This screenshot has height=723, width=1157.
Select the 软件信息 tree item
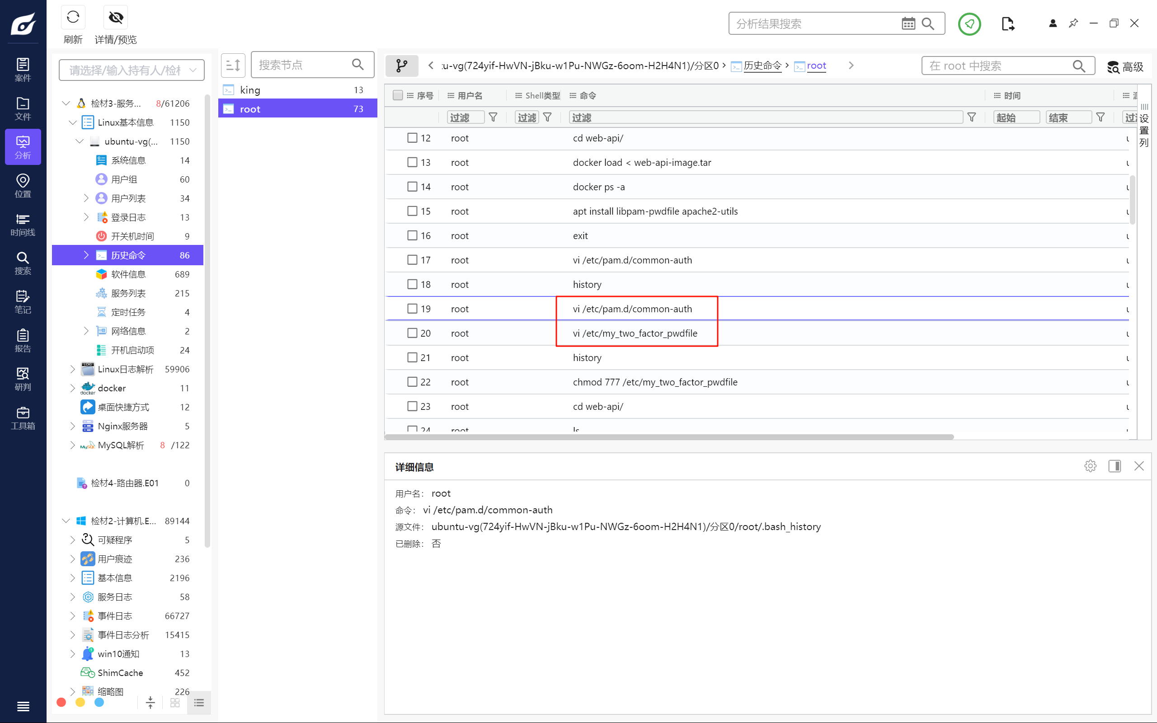point(128,274)
